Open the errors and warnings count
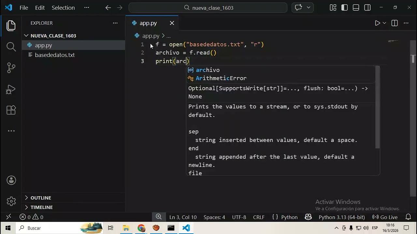 tap(31, 217)
